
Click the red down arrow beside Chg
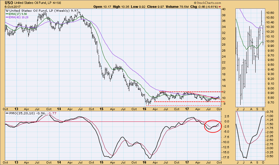pos(229,7)
